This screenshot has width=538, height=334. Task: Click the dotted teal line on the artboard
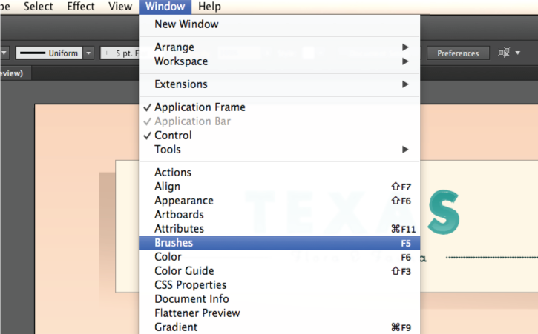(x=492, y=257)
